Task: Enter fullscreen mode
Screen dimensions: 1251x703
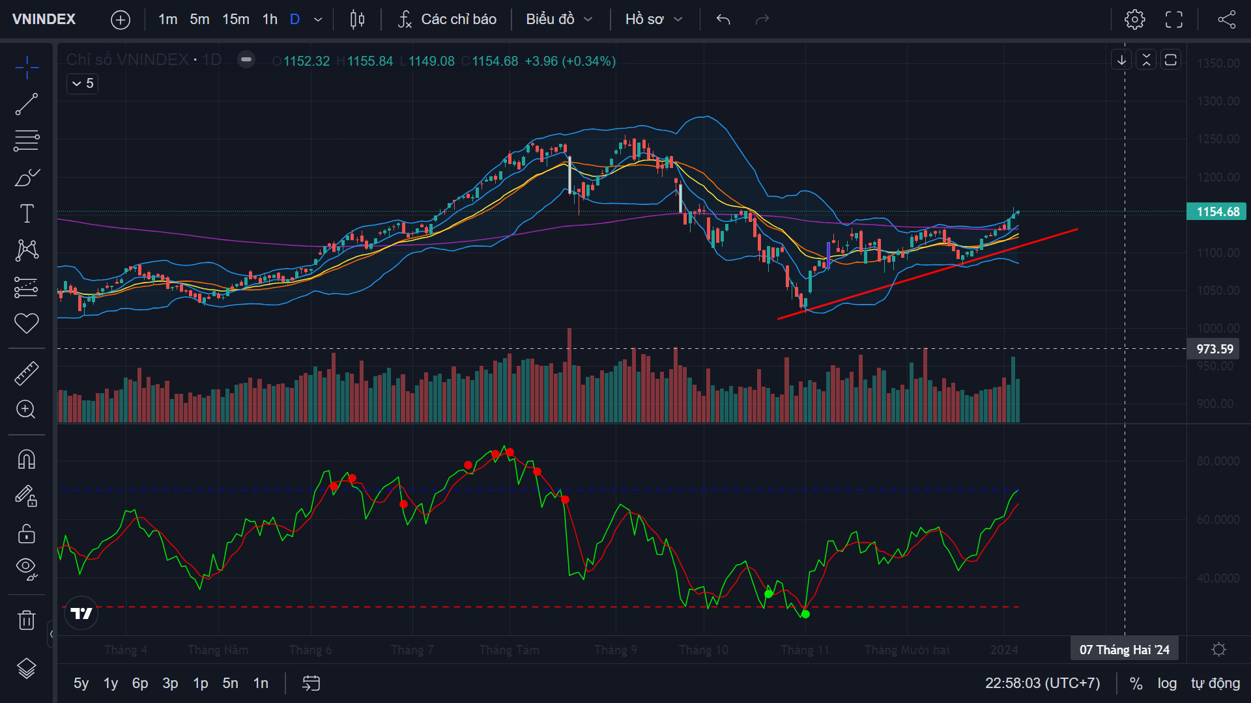Action: coord(1174,20)
